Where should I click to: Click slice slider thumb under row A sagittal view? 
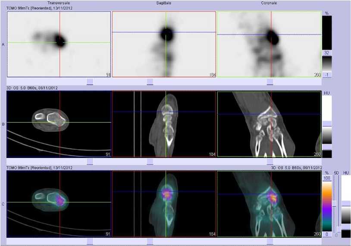pyautogui.click(x=150, y=82)
